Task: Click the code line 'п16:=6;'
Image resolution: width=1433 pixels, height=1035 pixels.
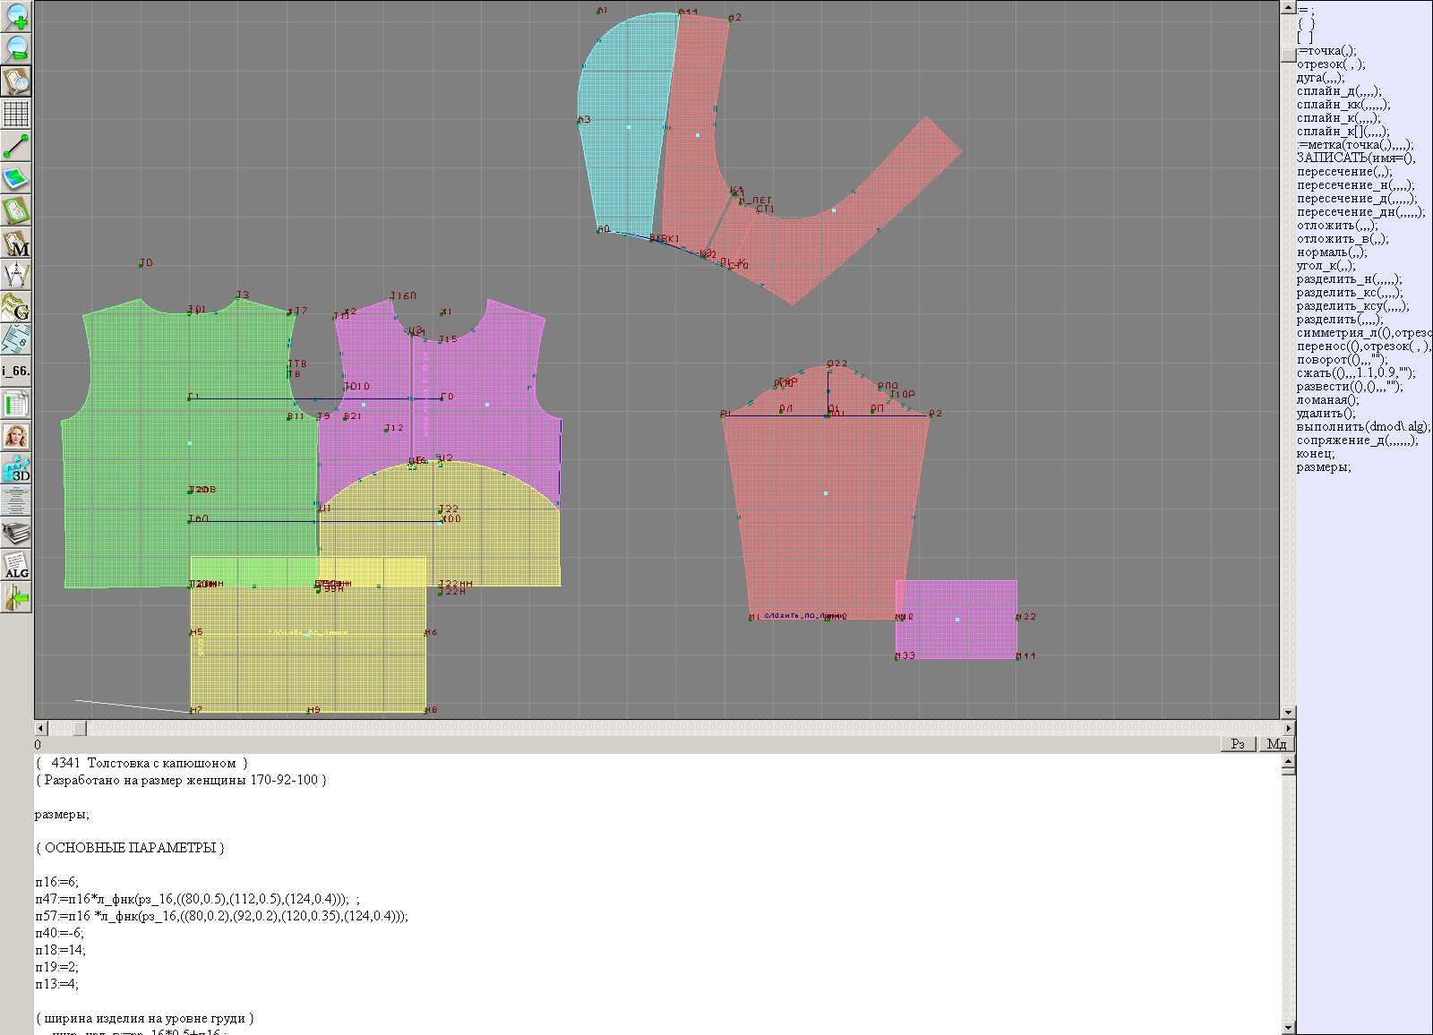Action: point(57,882)
